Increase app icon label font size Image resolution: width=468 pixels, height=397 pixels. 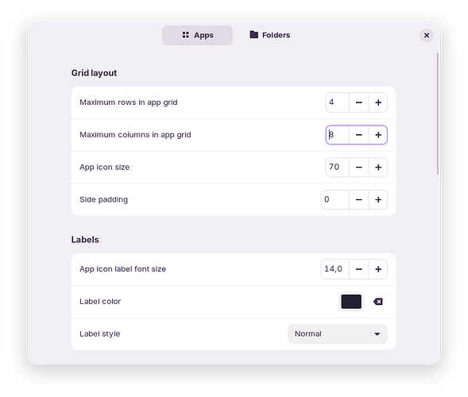(x=378, y=269)
